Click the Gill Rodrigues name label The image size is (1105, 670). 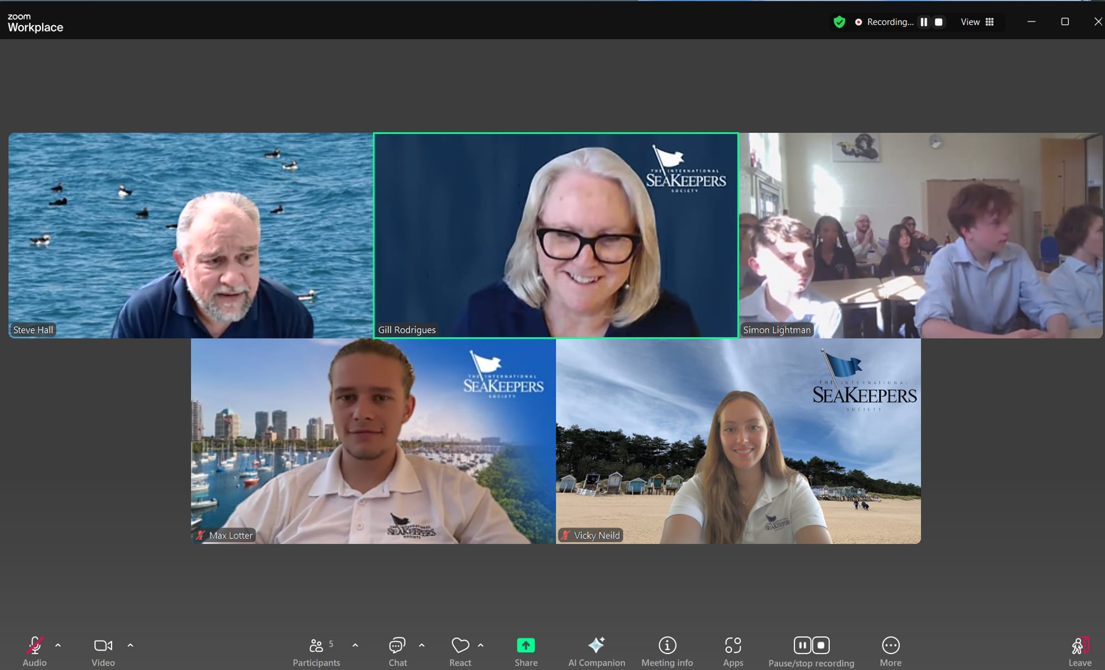[x=407, y=330]
